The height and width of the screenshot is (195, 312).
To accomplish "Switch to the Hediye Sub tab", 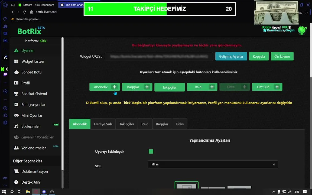I will (x=103, y=124).
